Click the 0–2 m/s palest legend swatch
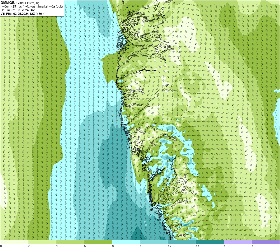The height and width of the screenshot is (248, 280). [x=14, y=242]
